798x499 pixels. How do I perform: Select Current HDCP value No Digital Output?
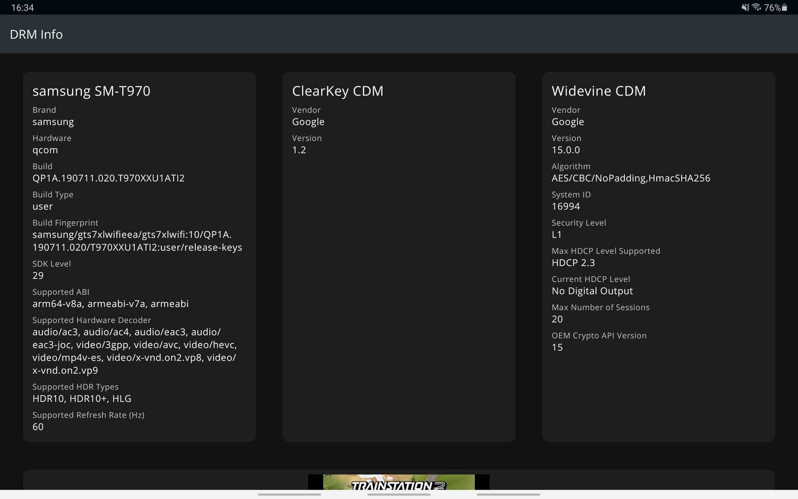tap(592, 291)
